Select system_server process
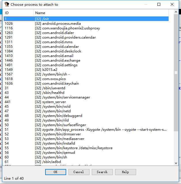181x184 pixels. [x=86, y=102]
